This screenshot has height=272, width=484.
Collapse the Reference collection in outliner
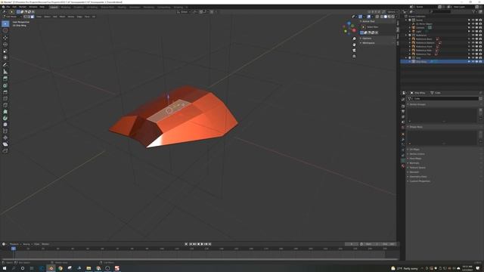406,36
